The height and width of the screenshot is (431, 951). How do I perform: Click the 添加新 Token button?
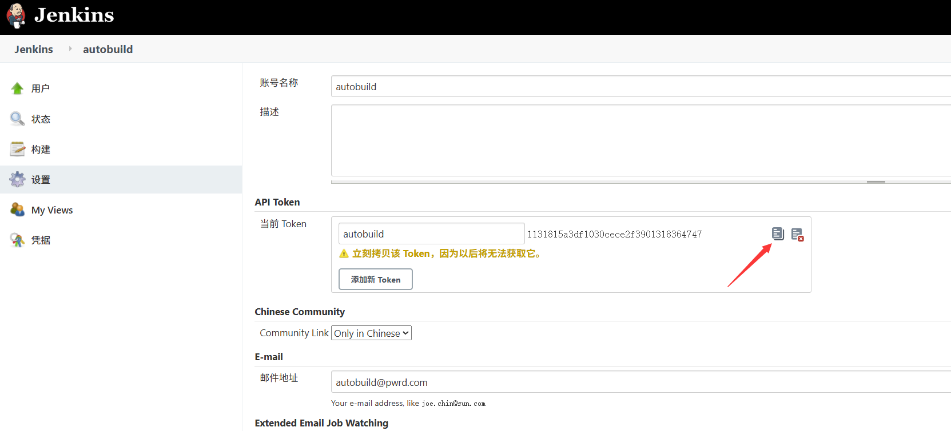[376, 279]
